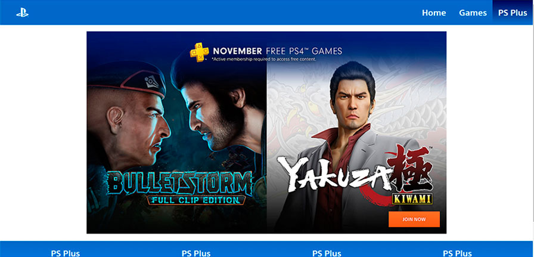Image resolution: width=534 pixels, height=257 pixels.
Task: Click the gold KIWAMI badge
Action: (x=412, y=199)
